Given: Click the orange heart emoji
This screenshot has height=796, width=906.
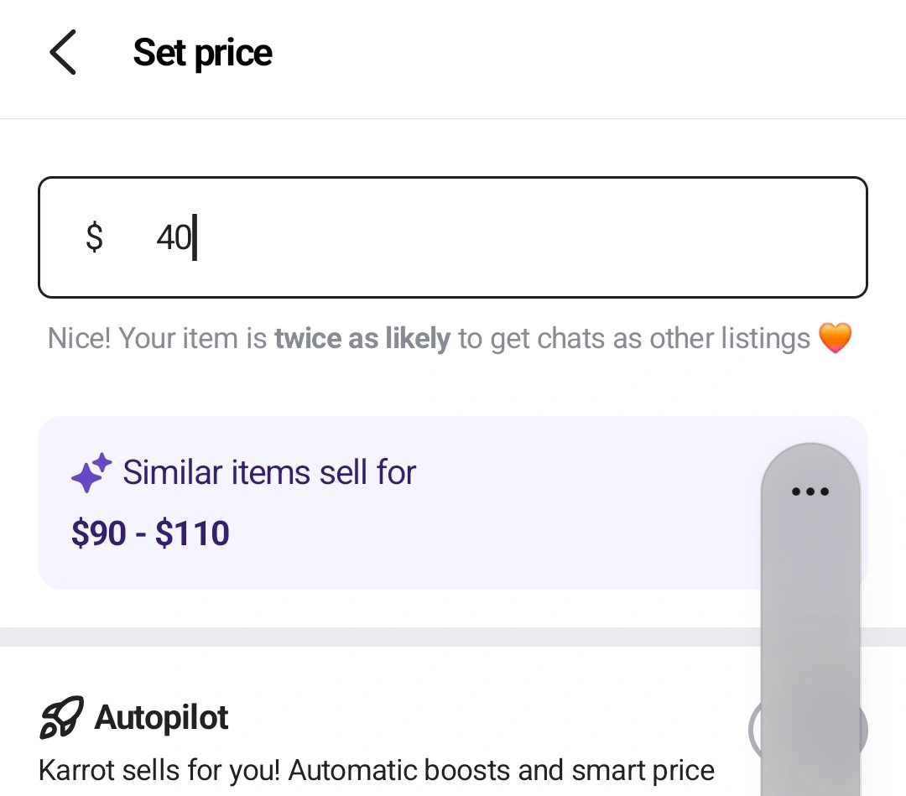Looking at the screenshot, I should coord(836,339).
